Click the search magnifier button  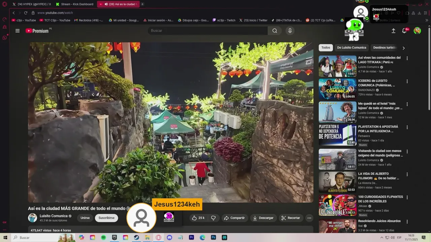pos(275,31)
